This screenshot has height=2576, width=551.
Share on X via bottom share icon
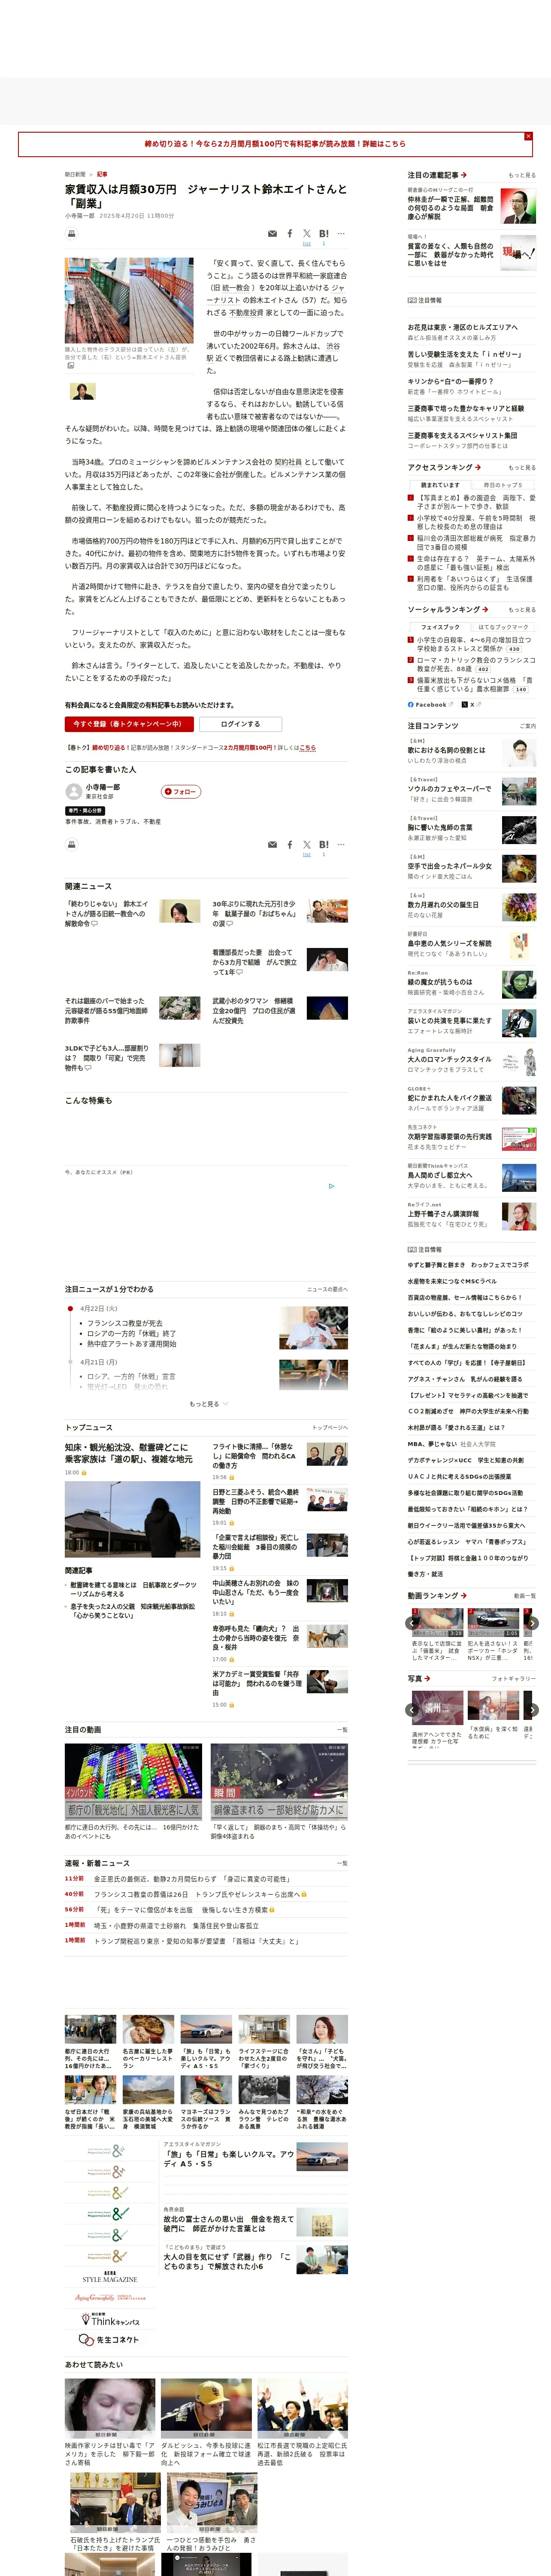click(307, 844)
